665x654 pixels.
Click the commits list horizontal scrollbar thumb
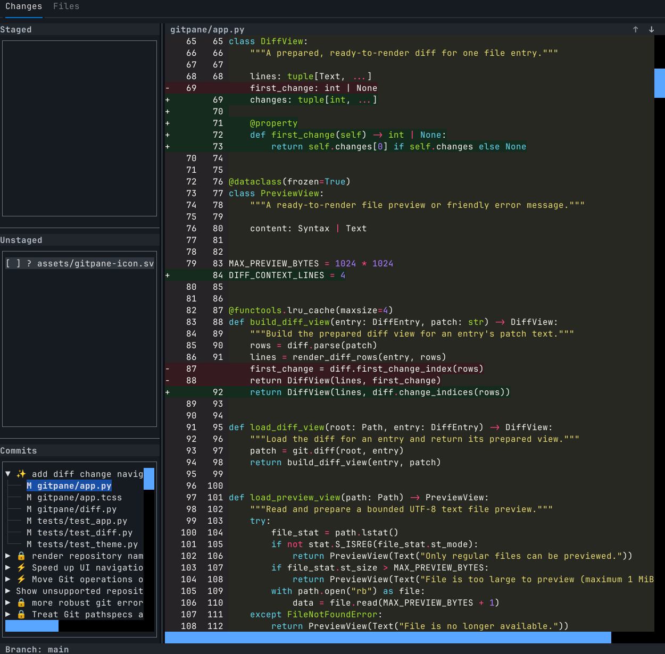click(x=32, y=626)
